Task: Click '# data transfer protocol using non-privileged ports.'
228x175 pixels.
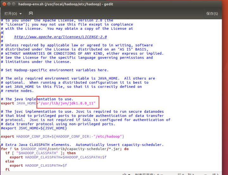Action: tap(58, 124)
